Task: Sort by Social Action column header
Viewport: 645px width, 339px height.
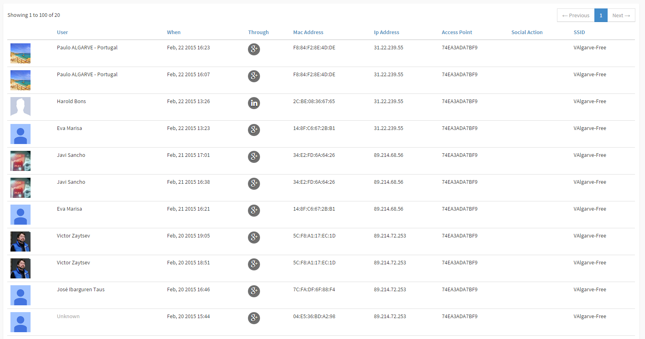Action: (x=526, y=32)
